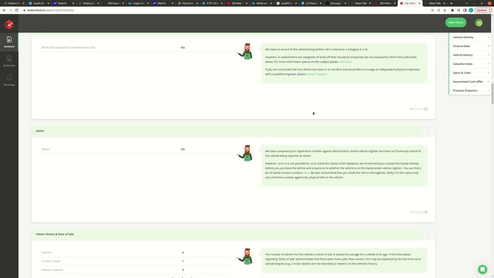Open the tab search dropdown arrow
Viewport: 494px width, 278px height.
466,3
